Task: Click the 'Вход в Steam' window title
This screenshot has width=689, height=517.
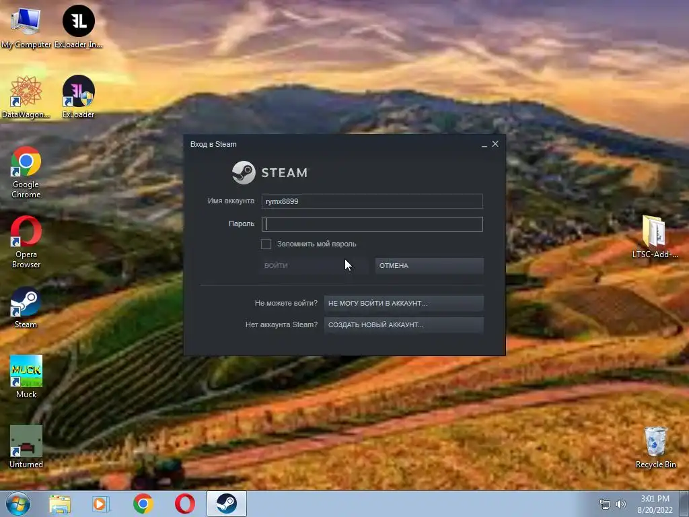Action: 213,144
